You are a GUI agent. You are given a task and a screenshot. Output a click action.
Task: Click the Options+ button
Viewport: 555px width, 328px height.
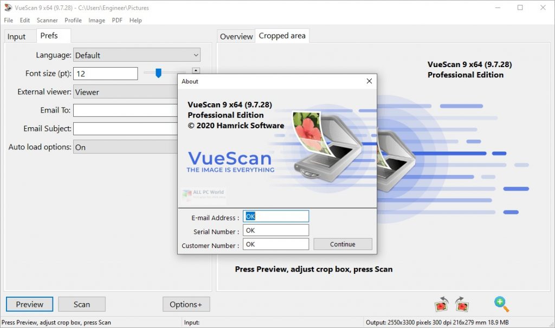click(186, 304)
